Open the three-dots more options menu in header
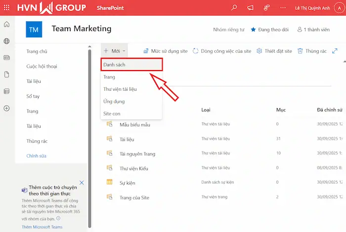The image size is (346, 232). point(282,8)
